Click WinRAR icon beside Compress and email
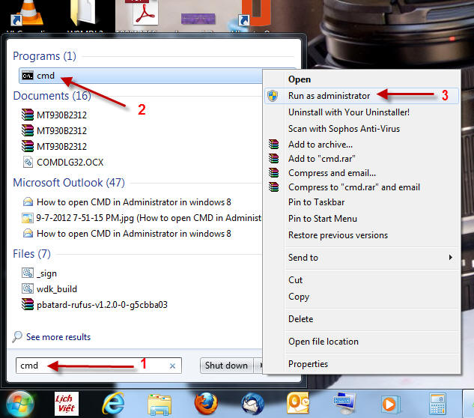 pyautogui.click(x=273, y=172)
